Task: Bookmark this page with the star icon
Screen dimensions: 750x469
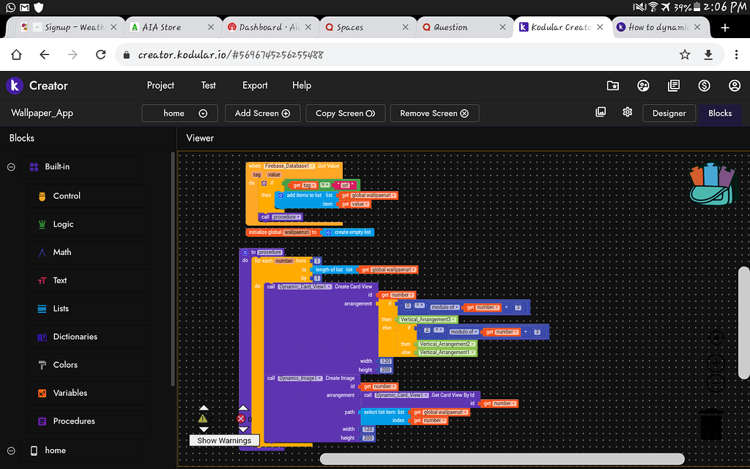Action: [x=685, y=54]
